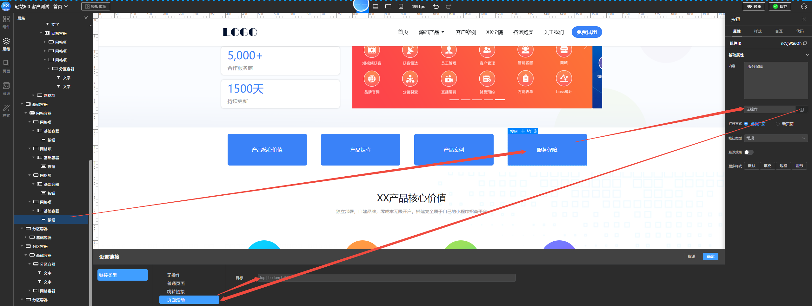Open the 组件 components sidebar panel
This screenshot has height=306, width=812.
tap(6, 22)
